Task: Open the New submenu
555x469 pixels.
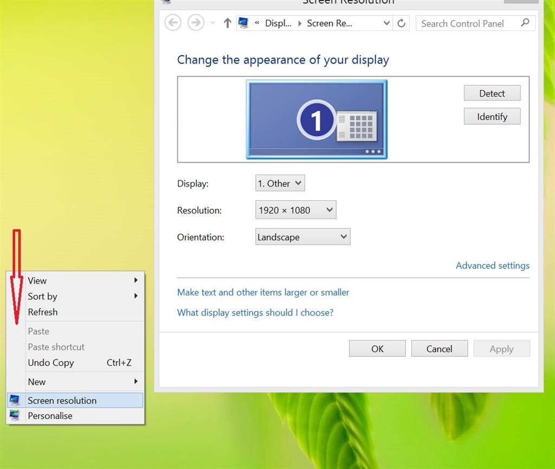Action: [75, 382]
